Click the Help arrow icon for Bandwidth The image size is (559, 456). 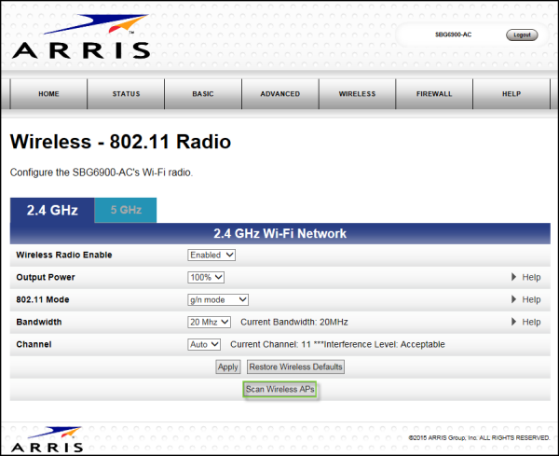(x=512, y=323)
